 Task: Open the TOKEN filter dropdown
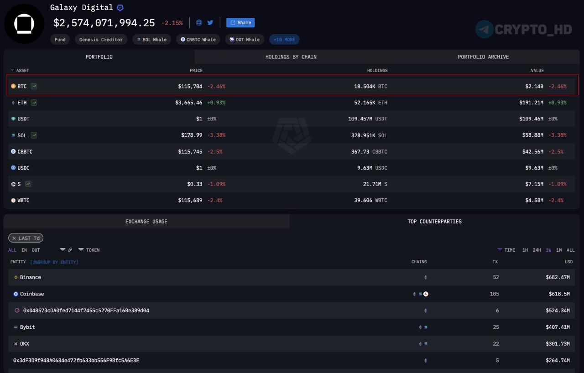89,250
